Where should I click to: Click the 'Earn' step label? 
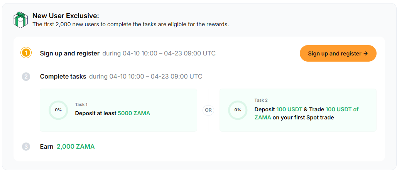(47, 146)
